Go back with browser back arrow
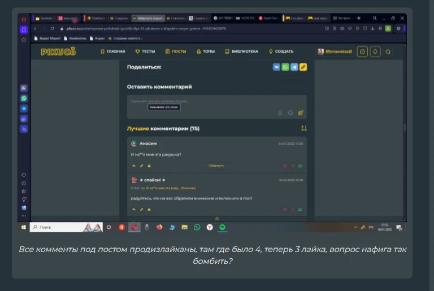This screenshot has height=291, width=434. [x=36, y=28]
